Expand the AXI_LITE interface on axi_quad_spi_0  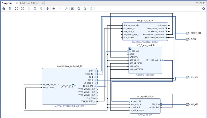pyautogui.click(x=131, y=101)
